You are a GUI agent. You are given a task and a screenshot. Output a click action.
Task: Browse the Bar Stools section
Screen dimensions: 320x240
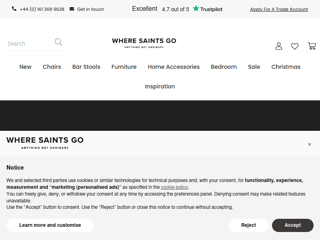(x=86, y=67)
